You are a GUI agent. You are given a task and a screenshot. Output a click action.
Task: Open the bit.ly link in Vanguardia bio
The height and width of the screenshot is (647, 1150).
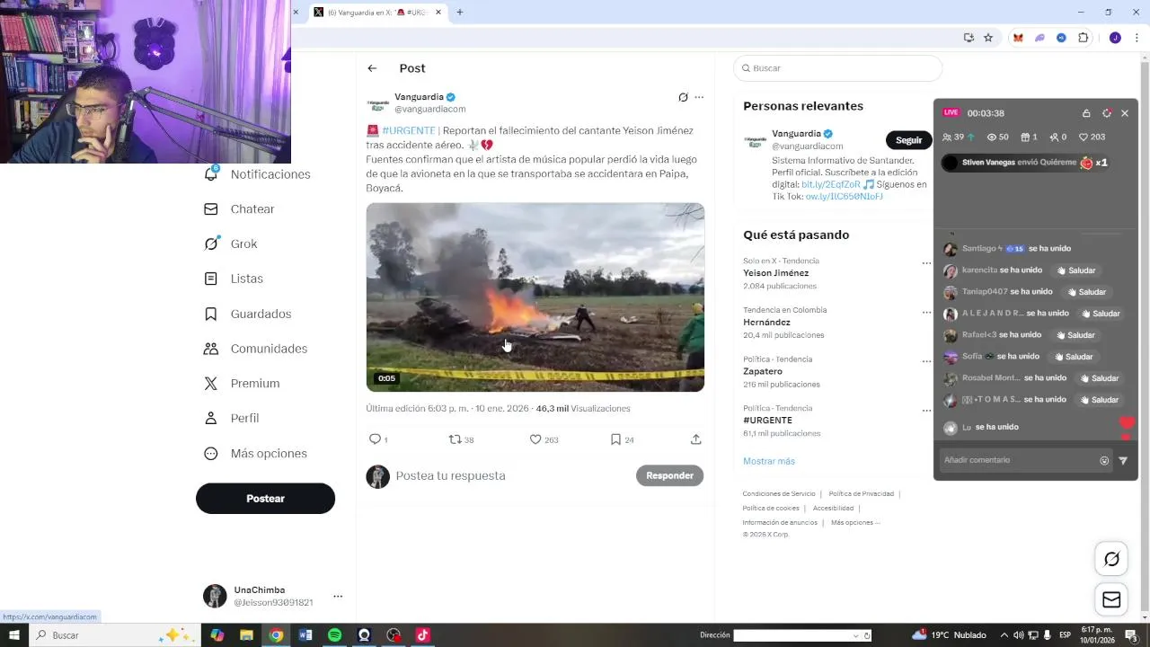[x=830, y=184]
